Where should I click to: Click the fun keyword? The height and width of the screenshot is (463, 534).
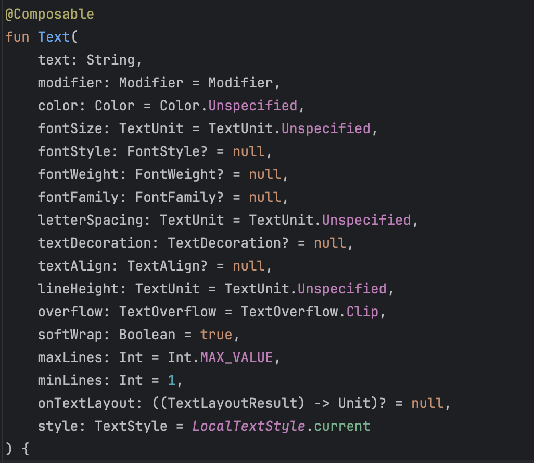tap(17, 37)
